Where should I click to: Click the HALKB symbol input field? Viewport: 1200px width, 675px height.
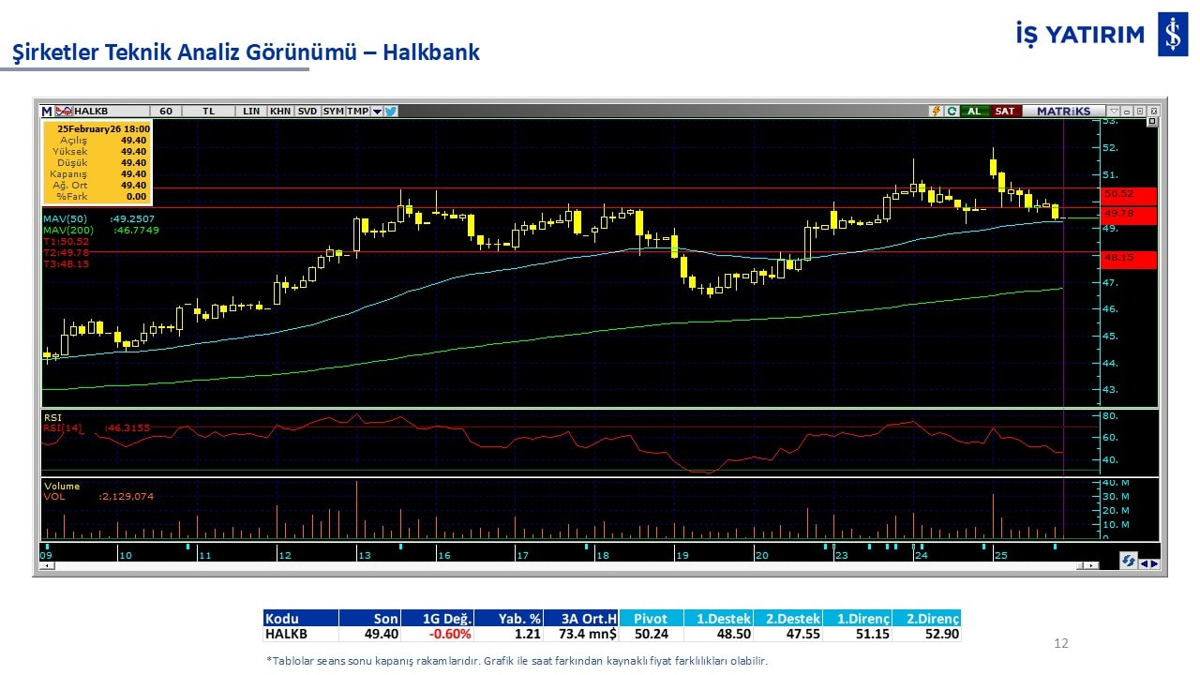109,111
